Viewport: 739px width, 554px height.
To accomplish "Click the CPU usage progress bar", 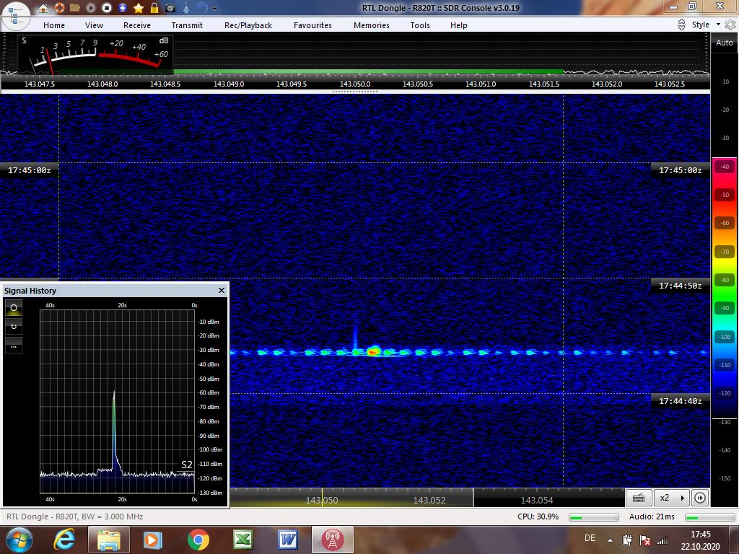I will click(593, 517).
